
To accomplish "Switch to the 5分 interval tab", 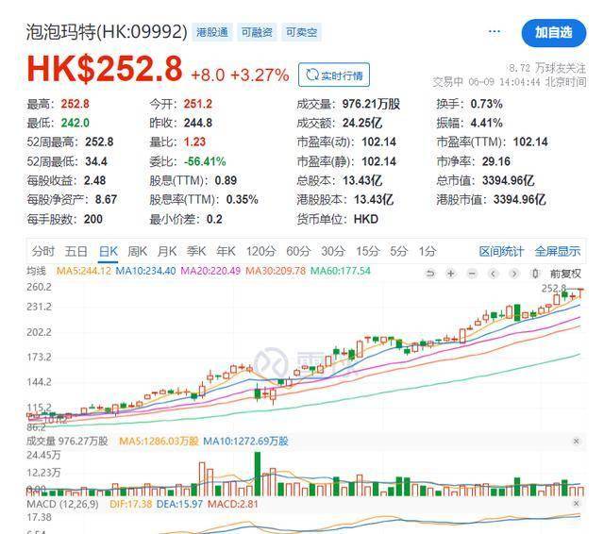I will click(398, 251).
